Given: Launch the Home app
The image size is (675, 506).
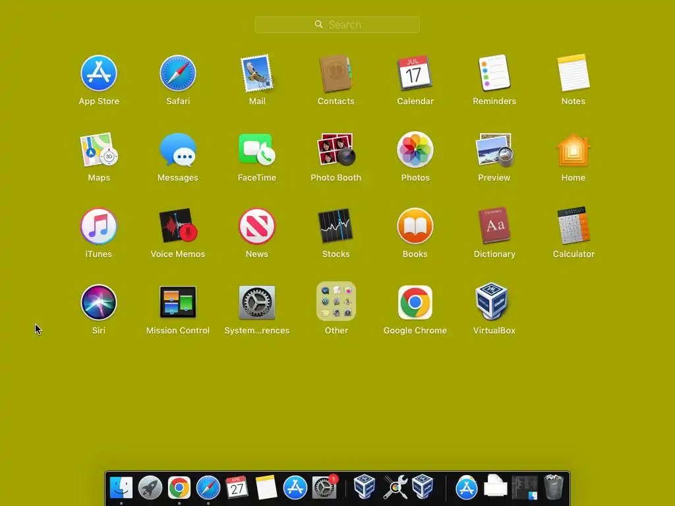Looking at the screenshot, I should [x=573, y=150].
